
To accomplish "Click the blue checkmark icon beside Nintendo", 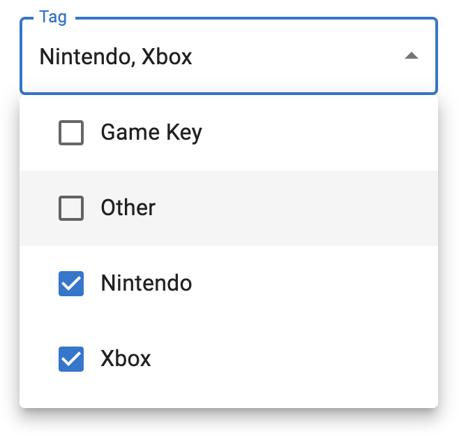I will (71, 284).
